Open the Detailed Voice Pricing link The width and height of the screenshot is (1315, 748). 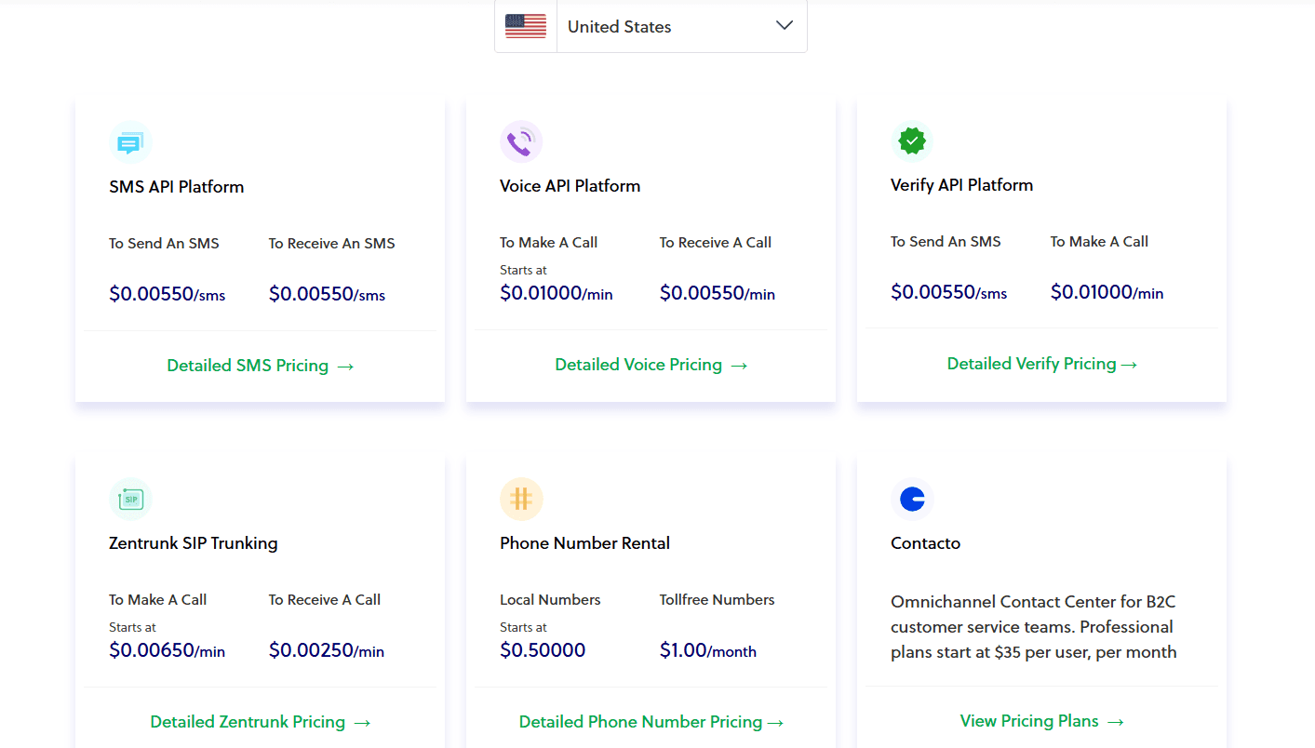click(651, 365)
